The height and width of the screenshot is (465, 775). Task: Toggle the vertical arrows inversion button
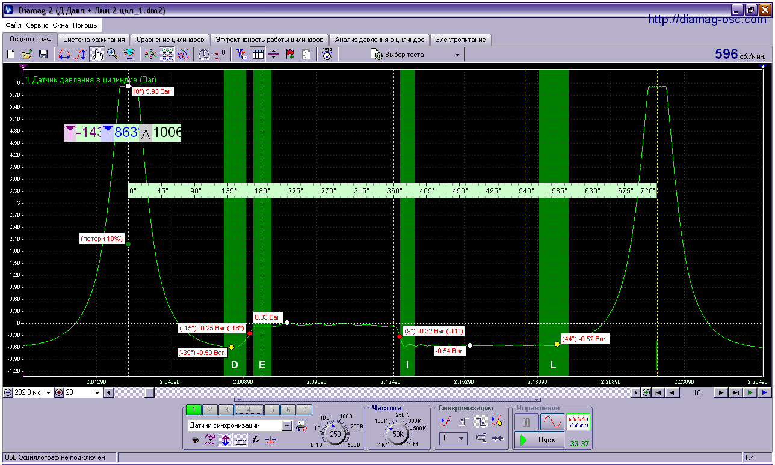tap(226, 440)
